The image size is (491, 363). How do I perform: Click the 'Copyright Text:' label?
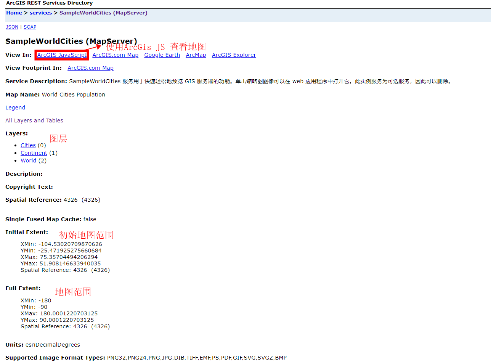(29, 187)
